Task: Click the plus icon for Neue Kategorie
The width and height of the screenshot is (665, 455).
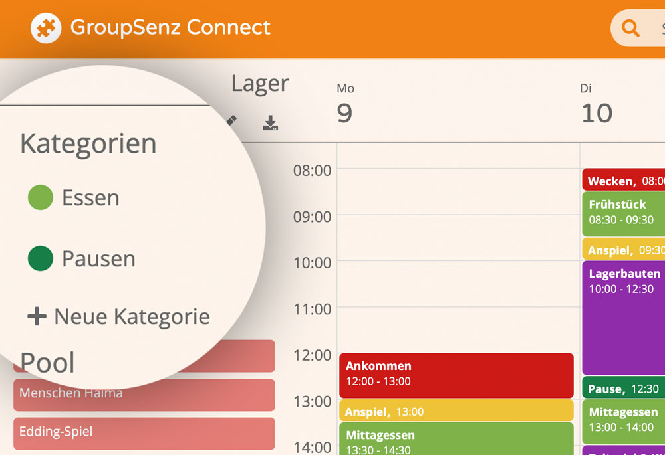Action: pos(37,316)
